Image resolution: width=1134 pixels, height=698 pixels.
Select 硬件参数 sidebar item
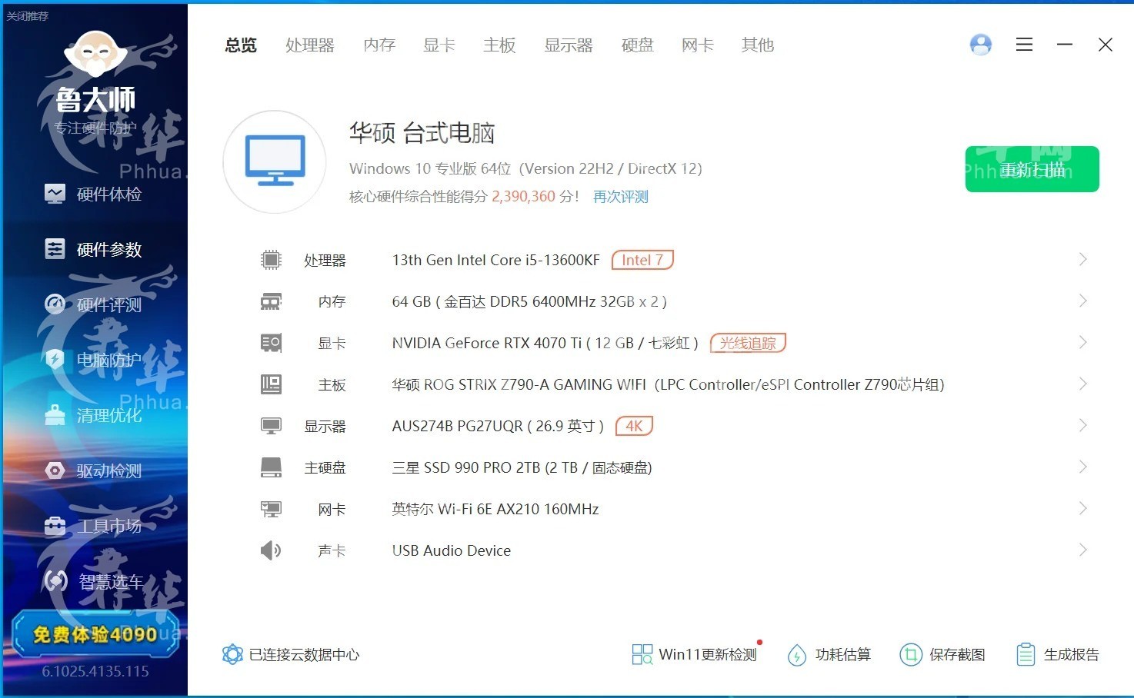coord(94,250)
